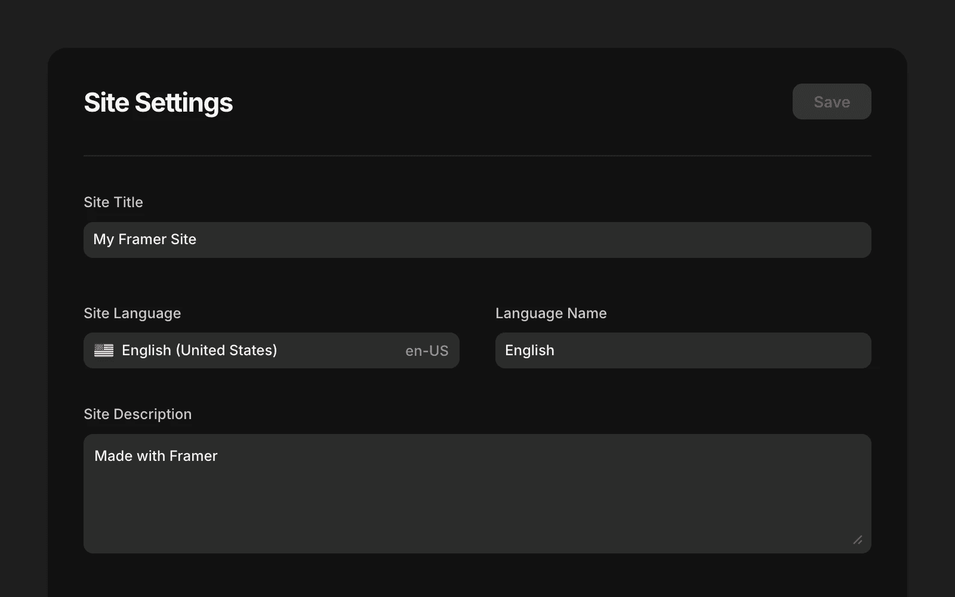Click the Site Description label

click(138, 414)
